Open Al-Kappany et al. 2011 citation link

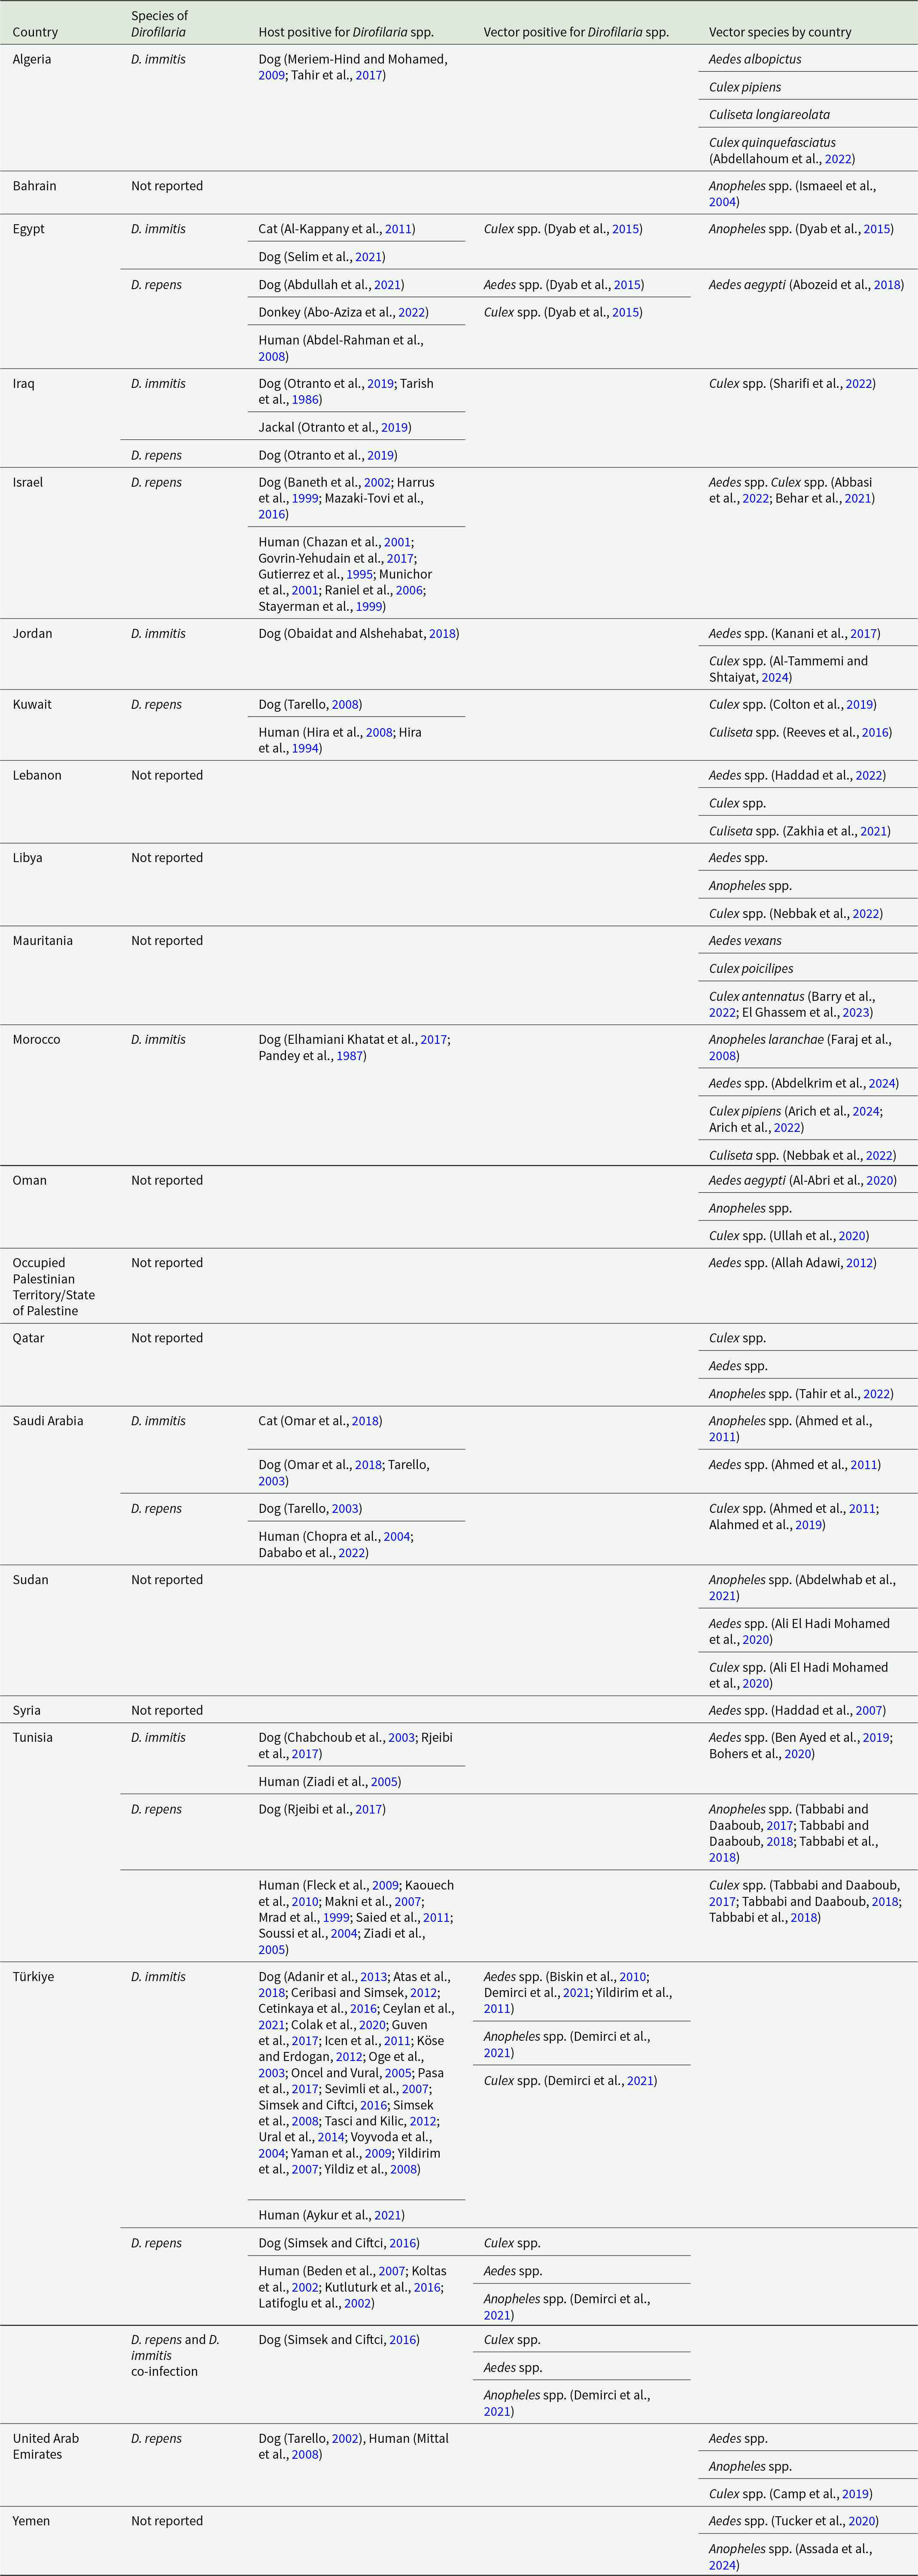(398, 229)
